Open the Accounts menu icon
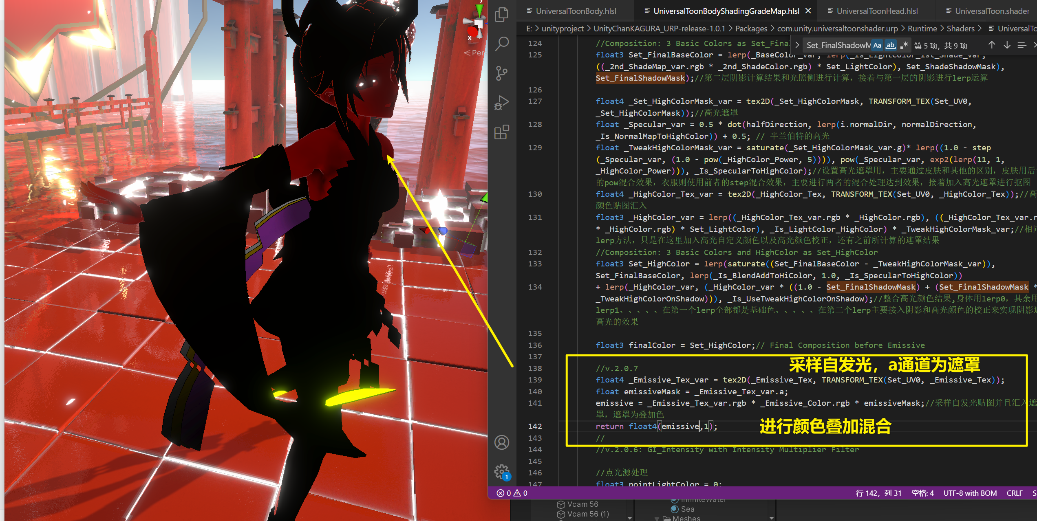Image resolution: width=1037 pixels, height=521 pixels. click(501, 442)
